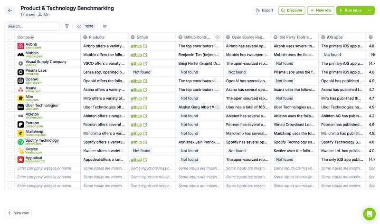Click Uber has a total of 166... cell
This screenshot has height=224, width=380.
point(247,107)
